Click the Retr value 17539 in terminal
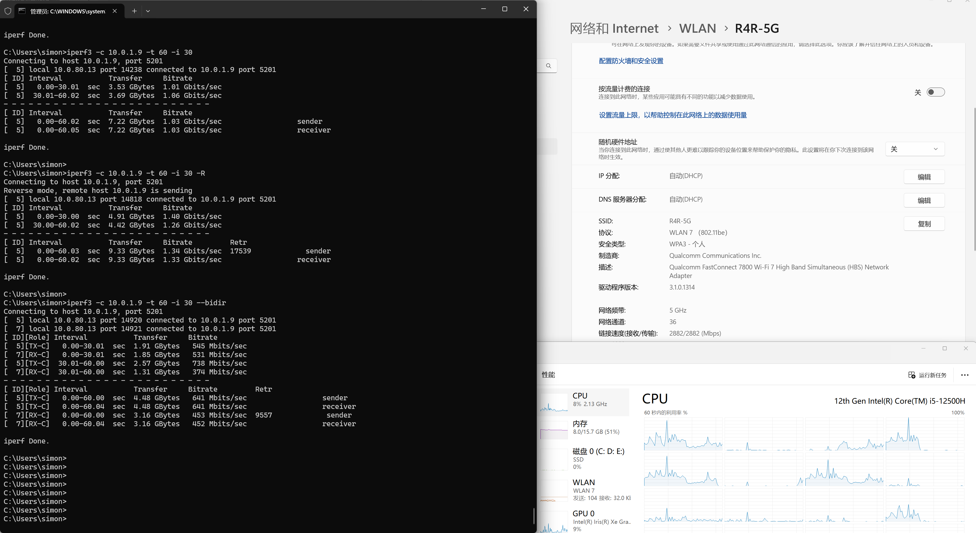 tap(240, 251)
